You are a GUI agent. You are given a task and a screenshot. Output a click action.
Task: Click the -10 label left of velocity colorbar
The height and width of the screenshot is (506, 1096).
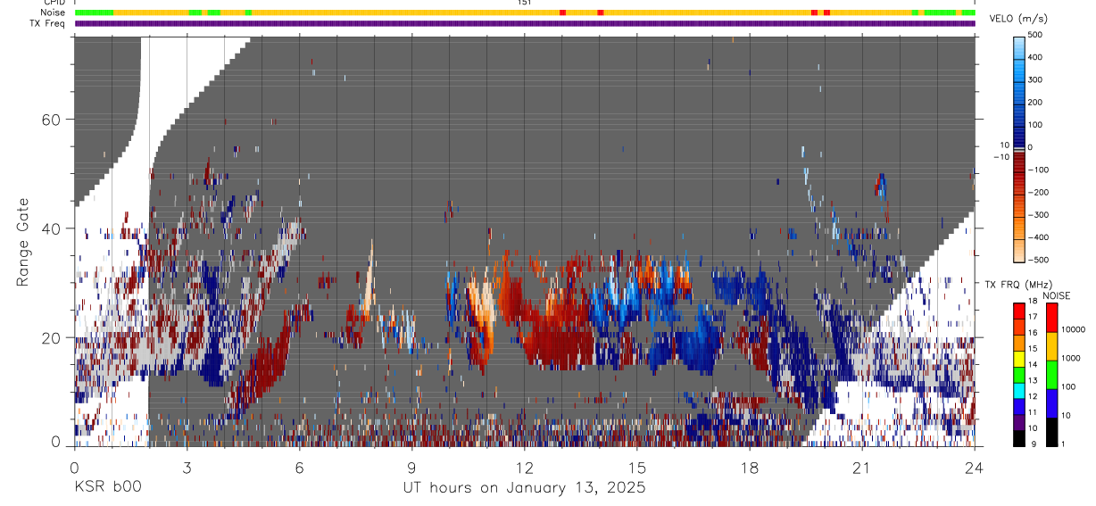tap(1001, 156)
